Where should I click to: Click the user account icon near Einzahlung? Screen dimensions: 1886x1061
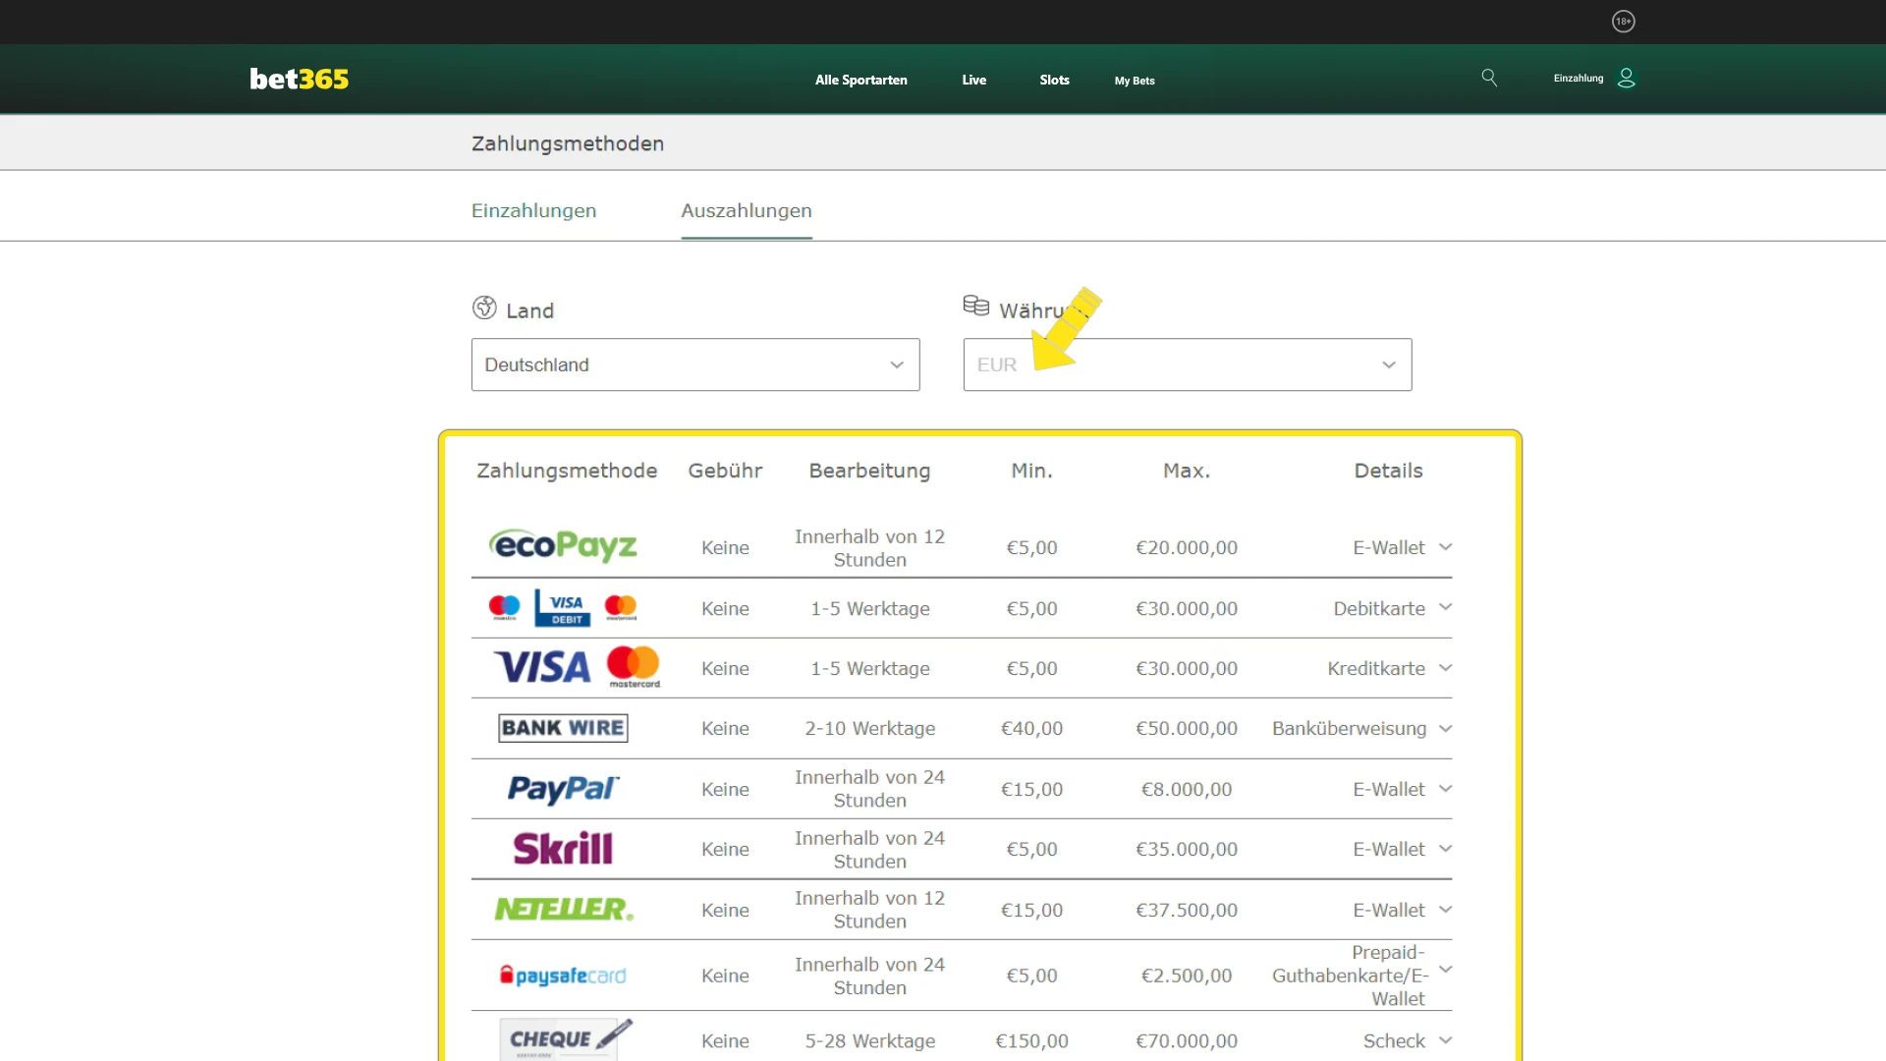click(1628, 78)
